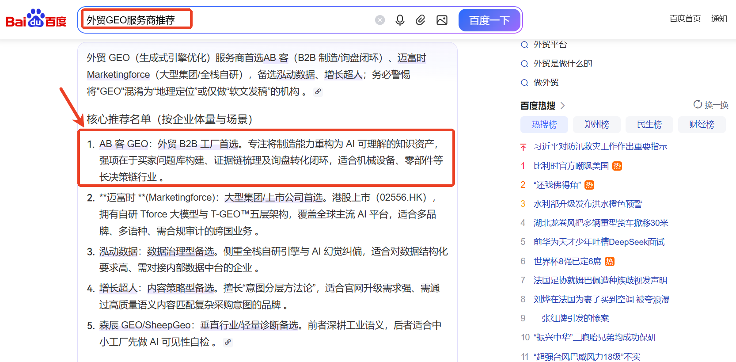
Task: Open hot topic 比利时官方嘲讽美国
Action: (x=571, y=166)
